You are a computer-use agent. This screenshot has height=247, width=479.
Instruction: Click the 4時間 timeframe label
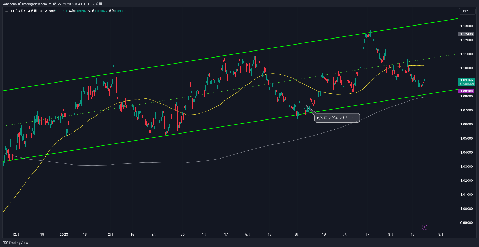(x=32, y=11)
